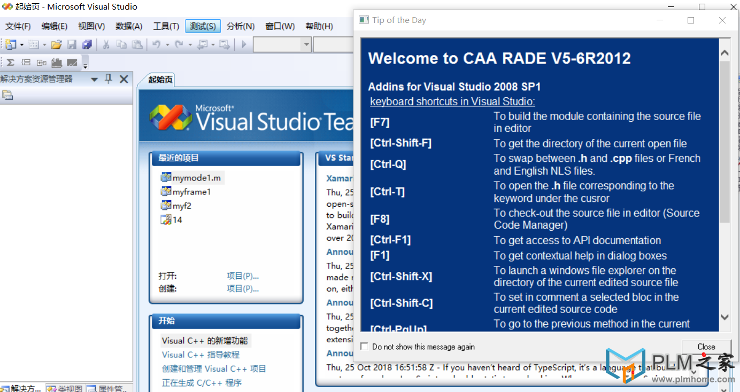Open the 测试(S) menu
Viewport: 740px width, 392px height.
(203, 26)
